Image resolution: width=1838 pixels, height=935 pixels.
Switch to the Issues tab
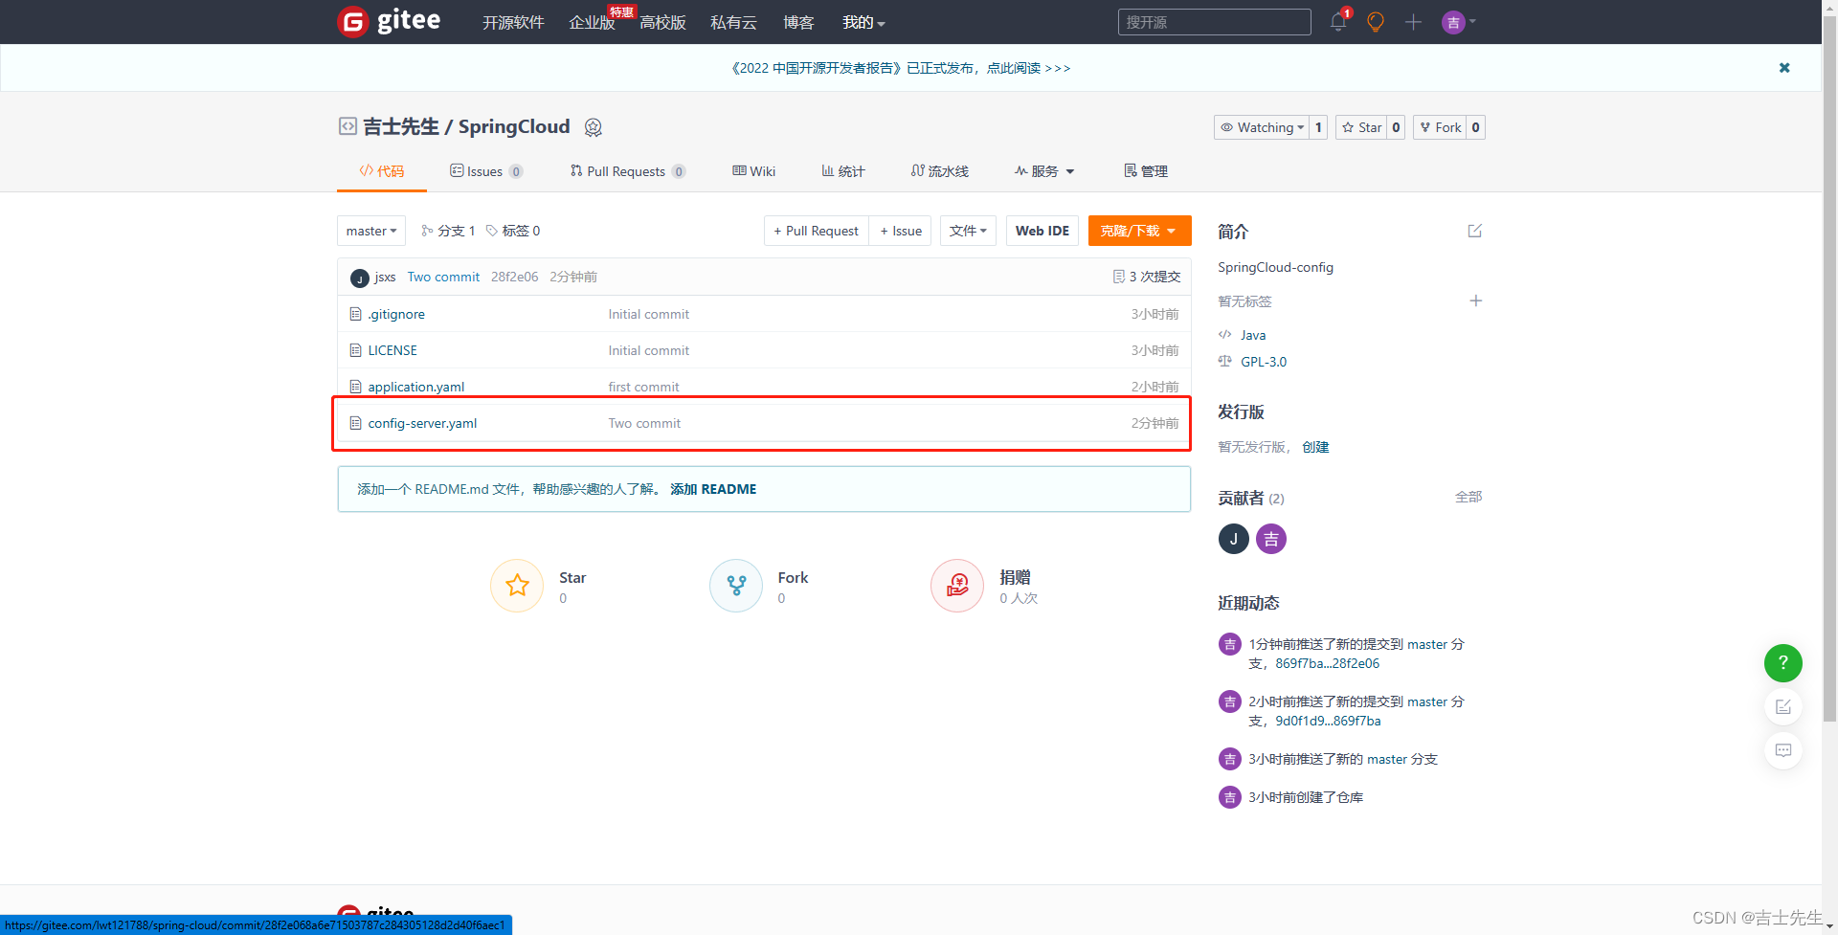pos(485,171)
